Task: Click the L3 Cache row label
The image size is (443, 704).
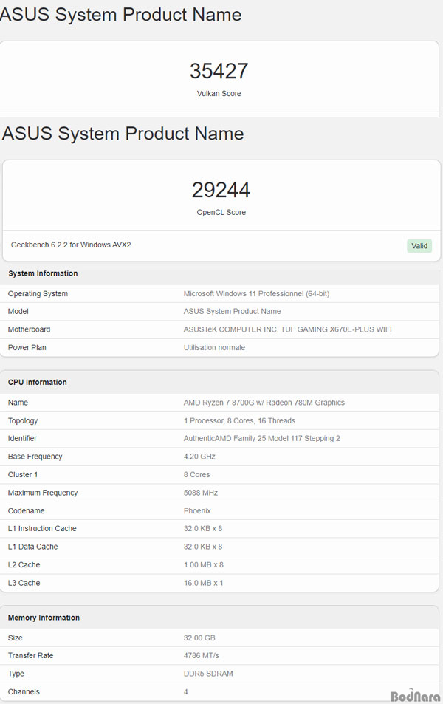Action: pos(24,583)
